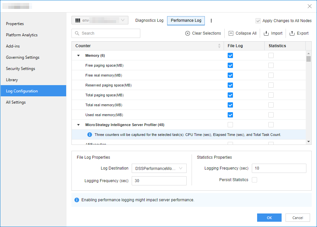Open the environment selector dropdown
Viewport: 317px width, 227px height.
[100, 20]
